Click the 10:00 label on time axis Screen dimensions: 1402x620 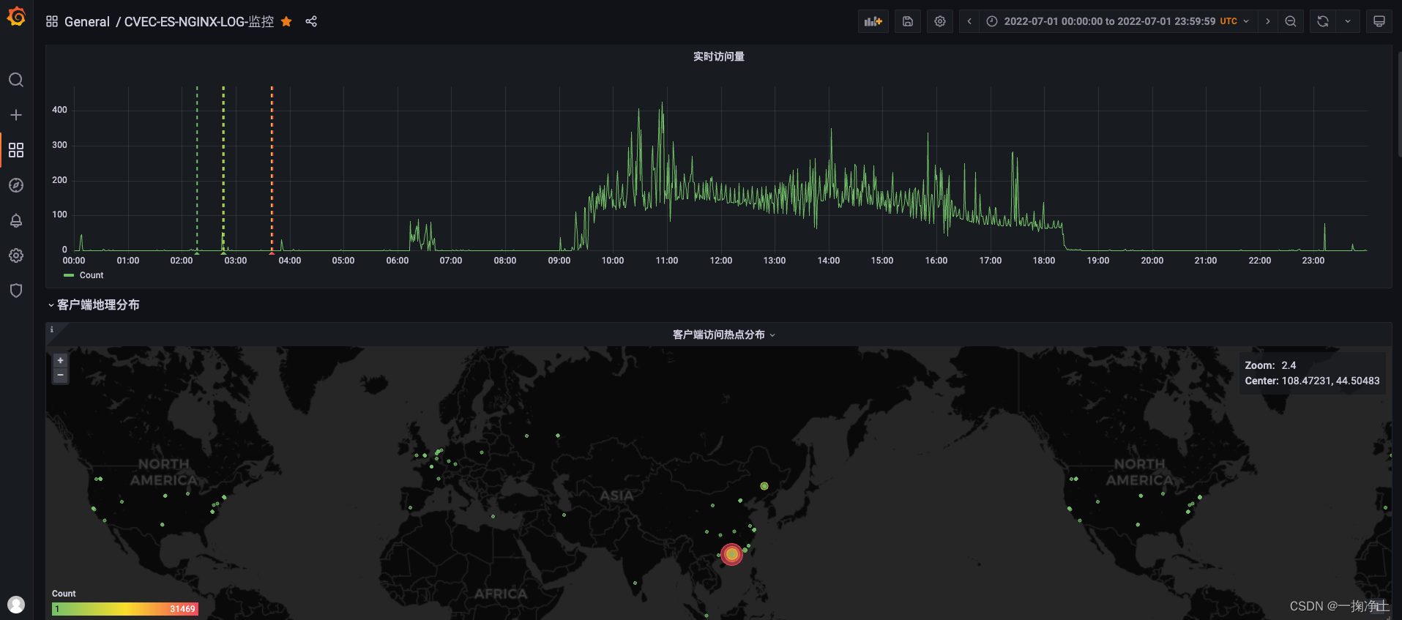coord(613,261)
